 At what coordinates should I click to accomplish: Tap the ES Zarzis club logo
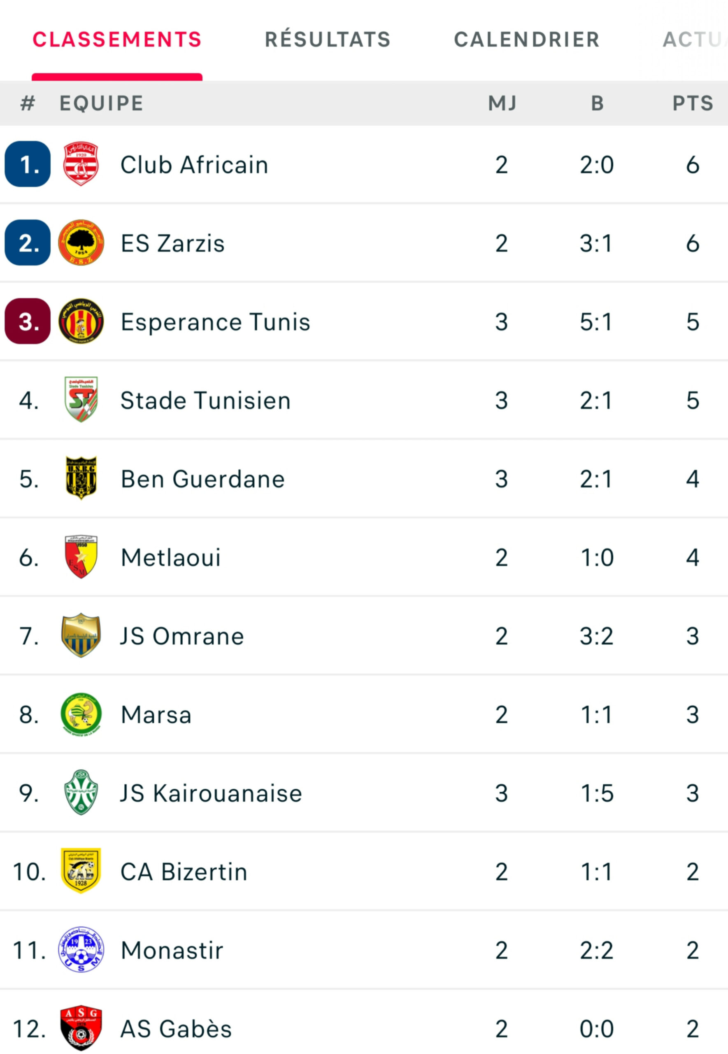tap(81, 242)
